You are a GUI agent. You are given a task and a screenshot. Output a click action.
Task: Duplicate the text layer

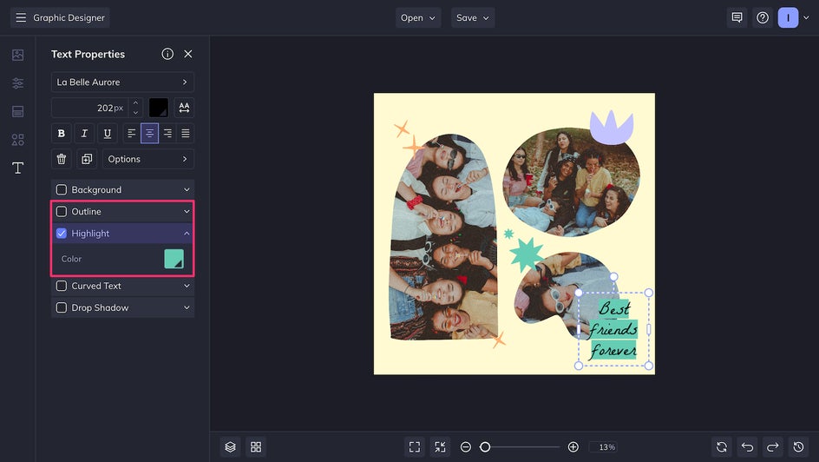click(x=87, y=159)
